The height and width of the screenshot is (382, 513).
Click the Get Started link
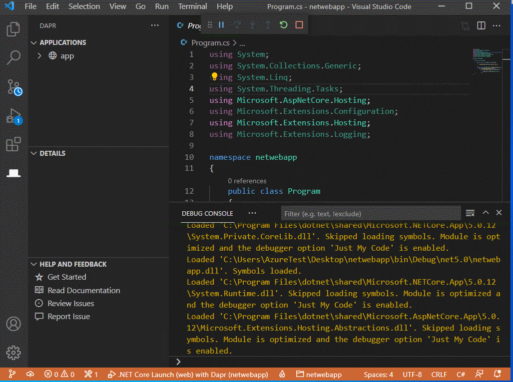click(67, 277)
